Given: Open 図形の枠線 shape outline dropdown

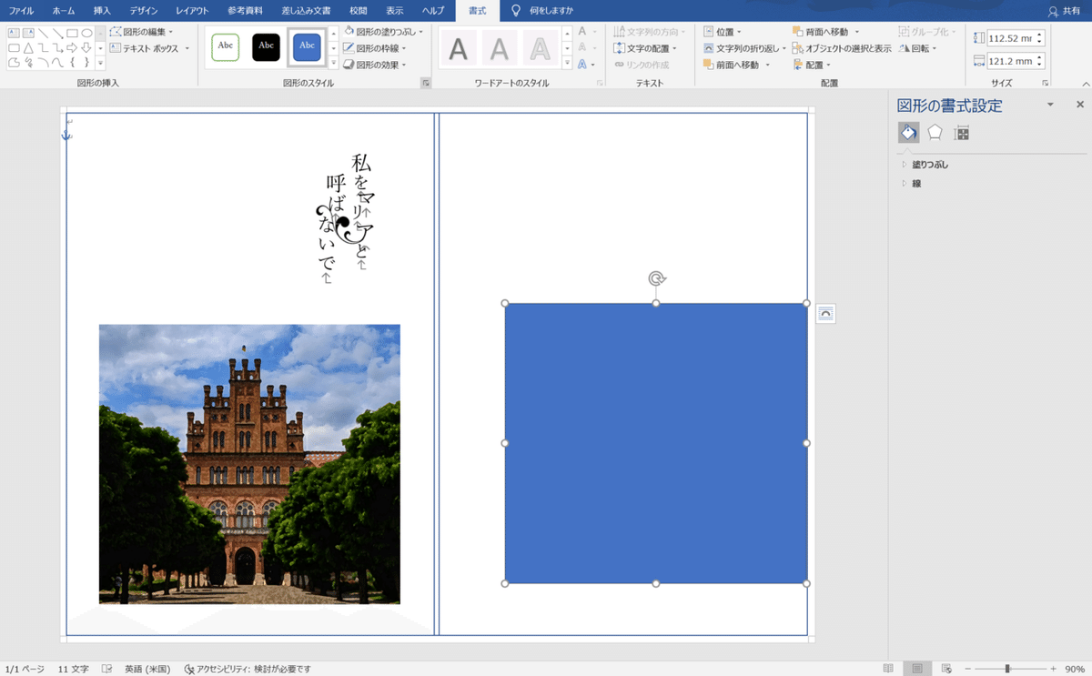Looking at the screenshot, I should point(375,48).
